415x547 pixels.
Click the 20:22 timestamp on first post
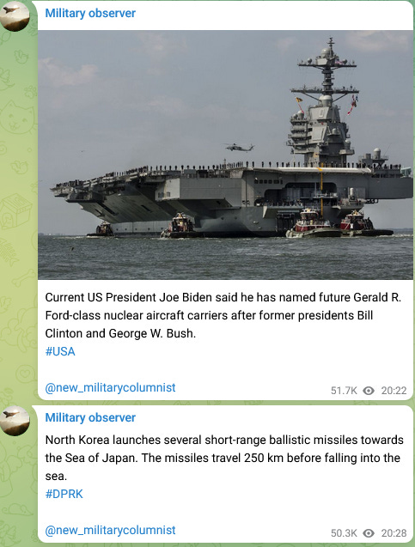(394, 391)
